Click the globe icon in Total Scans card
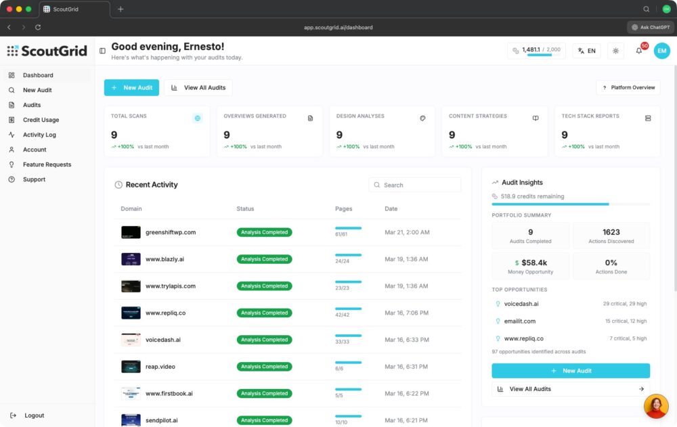The height and width of the screenshot is (427, 677). pyautogui.click(x=198, y=118)
